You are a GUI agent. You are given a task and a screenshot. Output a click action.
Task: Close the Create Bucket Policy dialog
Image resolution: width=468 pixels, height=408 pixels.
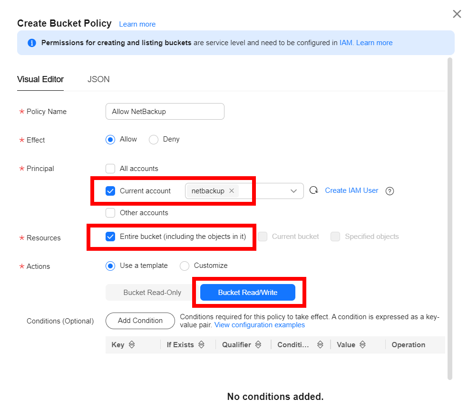(x=457, y=14)
